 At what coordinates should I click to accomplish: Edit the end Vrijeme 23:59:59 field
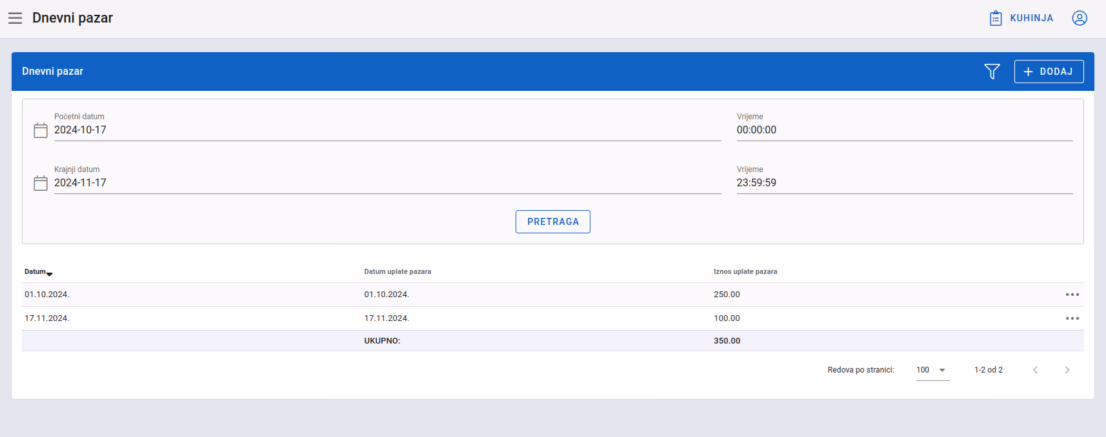pyautogui.click(x=905, y=183)
